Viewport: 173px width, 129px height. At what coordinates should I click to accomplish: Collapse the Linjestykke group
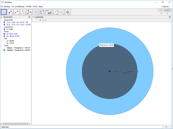[2, 27]
